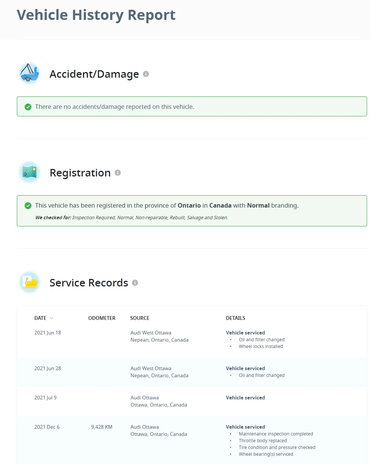
Task: Click the Accident/Damage section heading
Action: click(x=94, y=74)
